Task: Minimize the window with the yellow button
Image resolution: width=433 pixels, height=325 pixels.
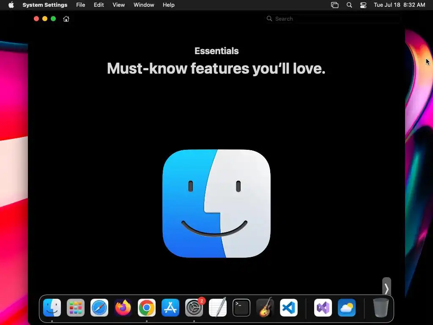Action: (x=45, y=19)
